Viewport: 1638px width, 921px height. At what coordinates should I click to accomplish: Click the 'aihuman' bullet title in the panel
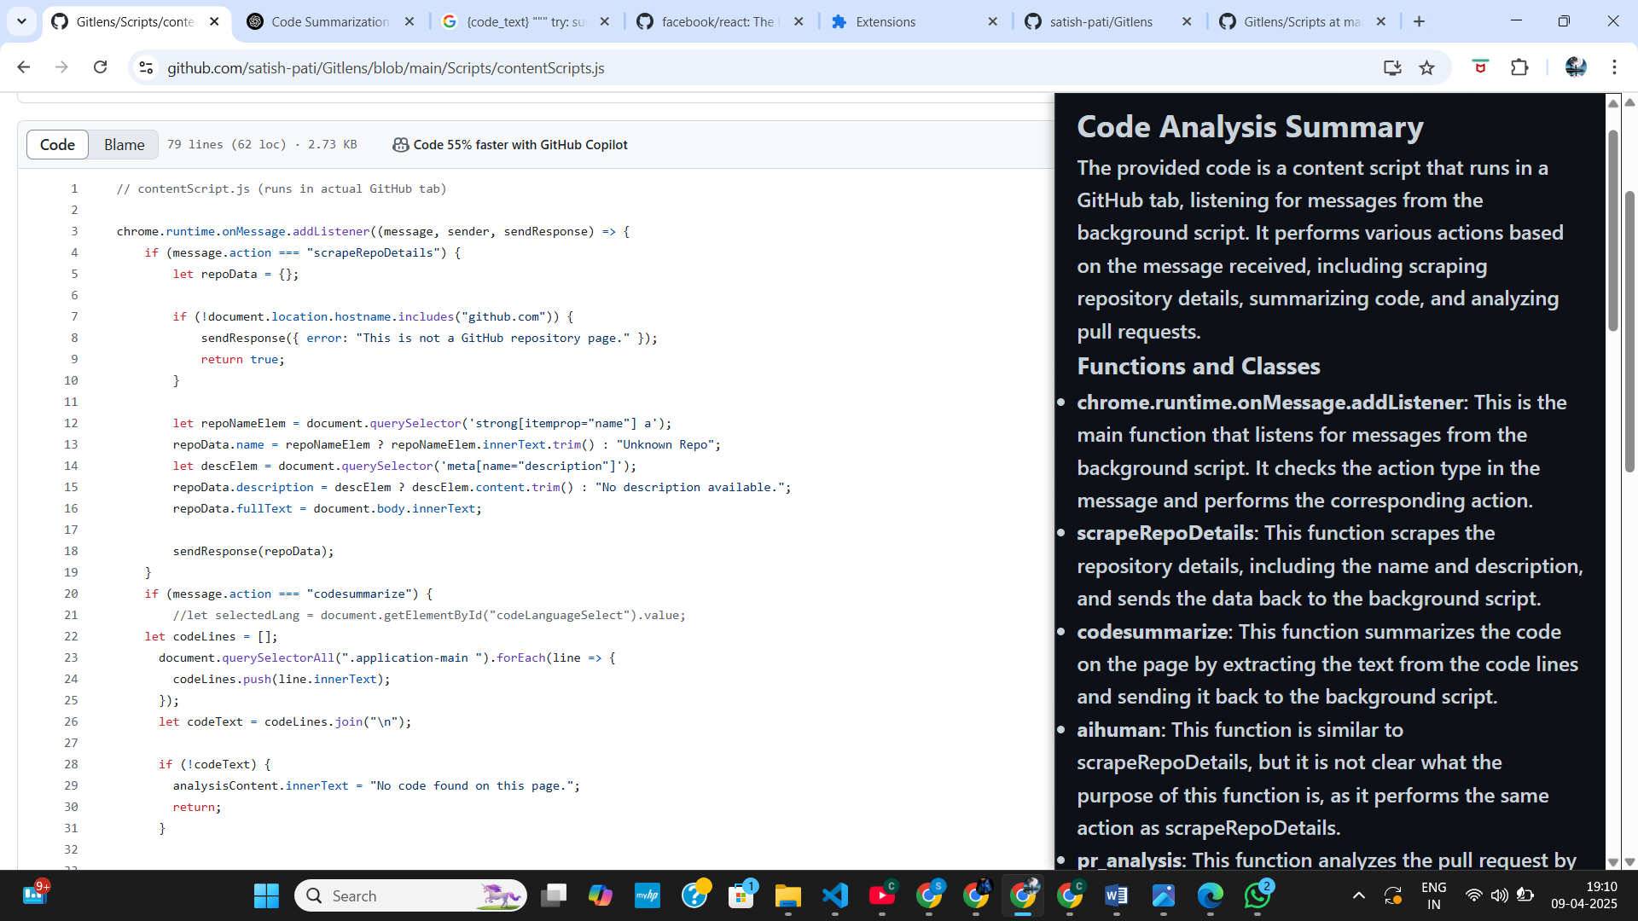pyautogui.click(x=1118, y=730)
